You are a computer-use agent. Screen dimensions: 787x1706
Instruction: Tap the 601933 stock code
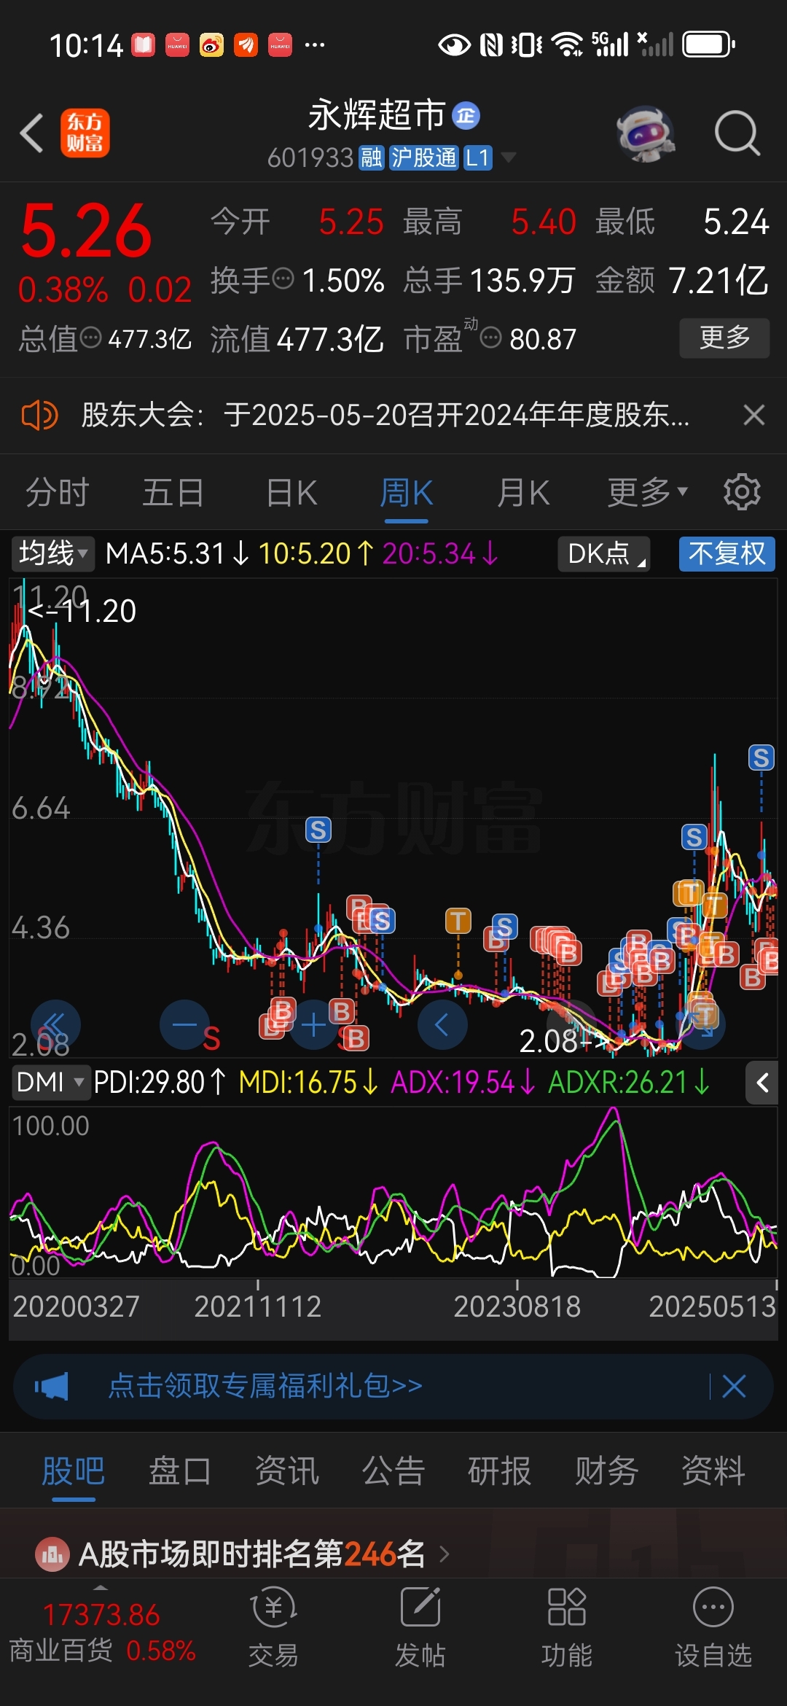(310, 157)
